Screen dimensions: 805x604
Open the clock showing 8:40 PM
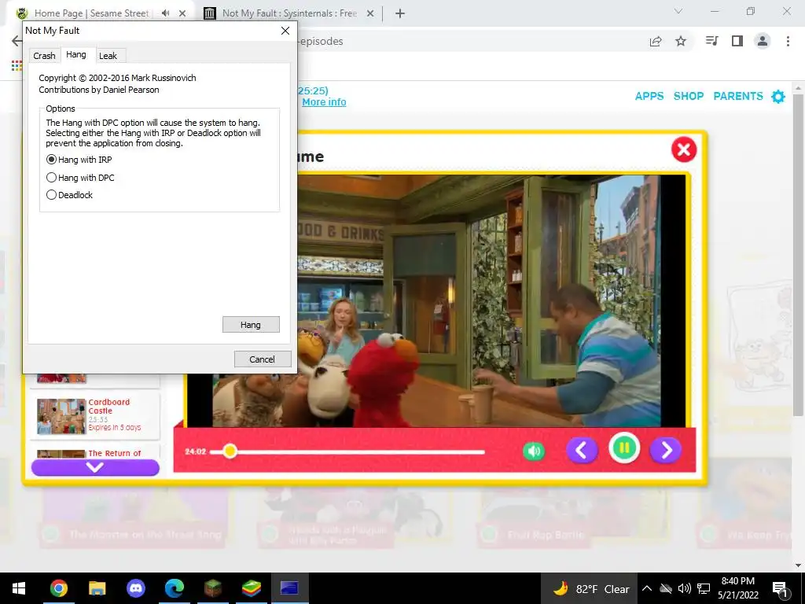pyautogui.click(x=737, y=588)
